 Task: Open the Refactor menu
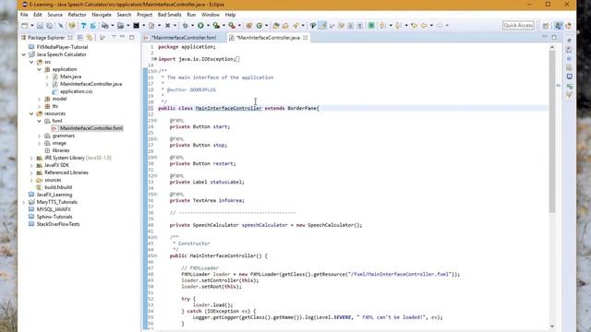click(x=77, y=15)
